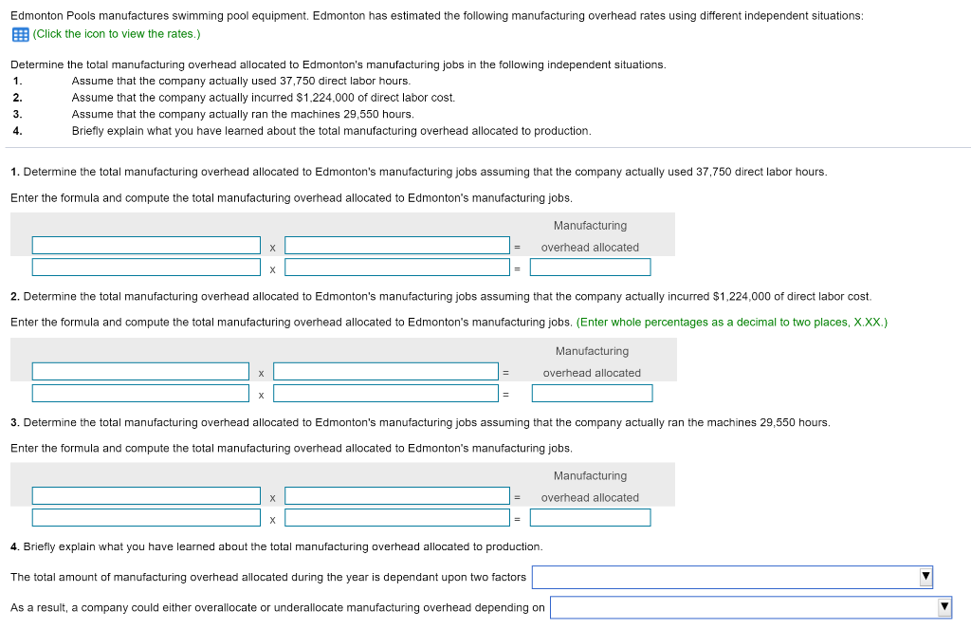Select question 2 first formula label field
The height and width of the screenshot is (629, 971).
tap(140, 371)
